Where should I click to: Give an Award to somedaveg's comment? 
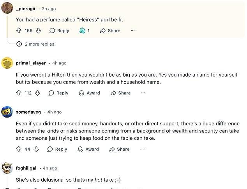(88, 149)
